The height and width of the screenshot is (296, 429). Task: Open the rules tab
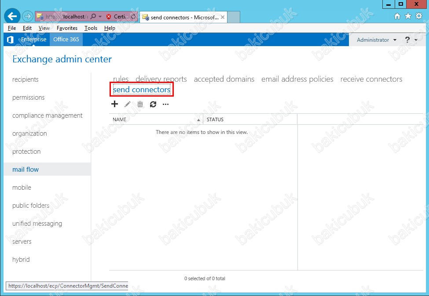coord(121,79)
